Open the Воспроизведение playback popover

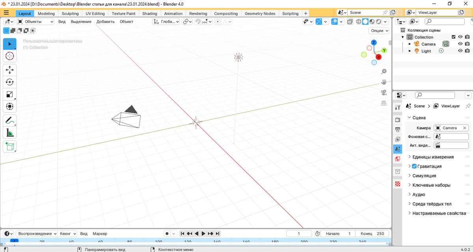click(x=37, y=233)
